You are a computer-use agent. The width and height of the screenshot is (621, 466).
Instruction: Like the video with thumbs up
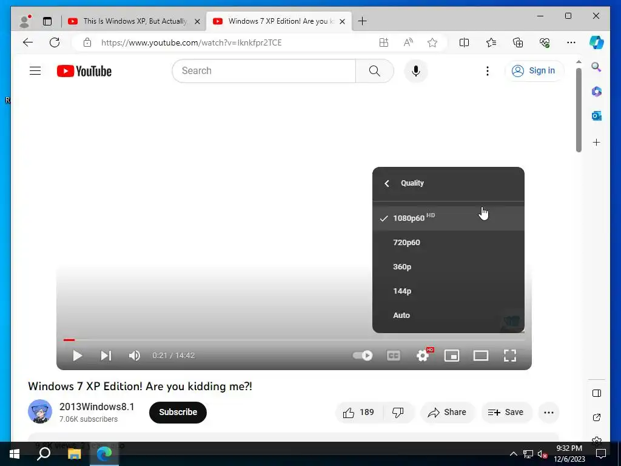coord(359,413)
